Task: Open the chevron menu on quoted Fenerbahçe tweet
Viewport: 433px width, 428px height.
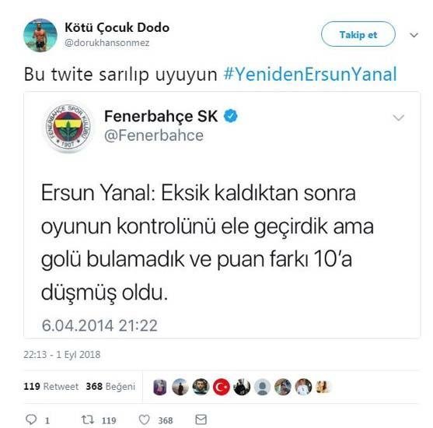Action: (399, 118)
